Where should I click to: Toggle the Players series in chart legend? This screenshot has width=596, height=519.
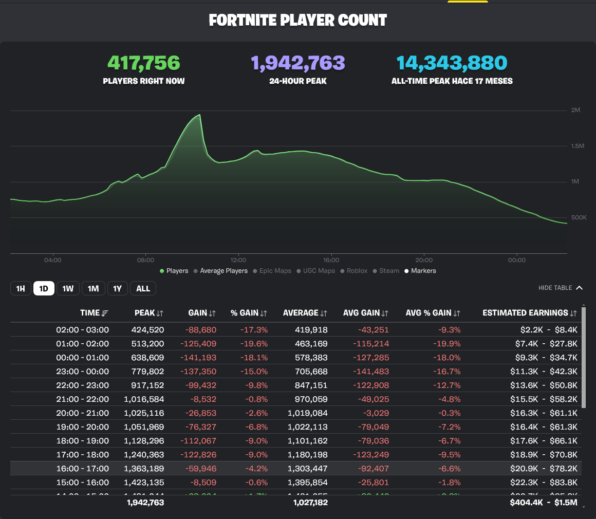(x=174, y=271)
